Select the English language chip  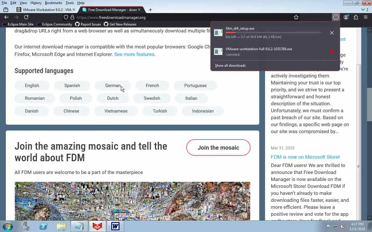[32, 86]
